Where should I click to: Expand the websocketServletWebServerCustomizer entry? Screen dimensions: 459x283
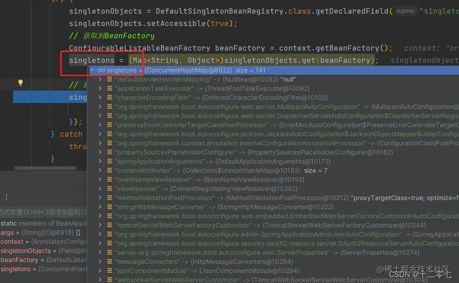(100, 280)
